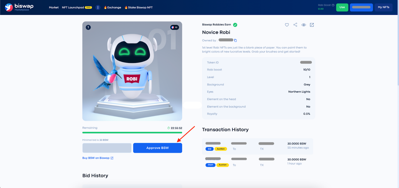The image size is (399, 188).
Task: Click the Start tag in transaction history
Action: tap(210, 165)
